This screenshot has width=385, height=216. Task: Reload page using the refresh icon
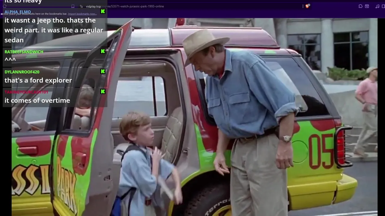5,6
